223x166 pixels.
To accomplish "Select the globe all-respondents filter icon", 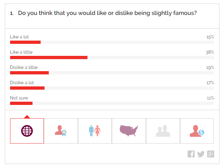I will [27, 131].
